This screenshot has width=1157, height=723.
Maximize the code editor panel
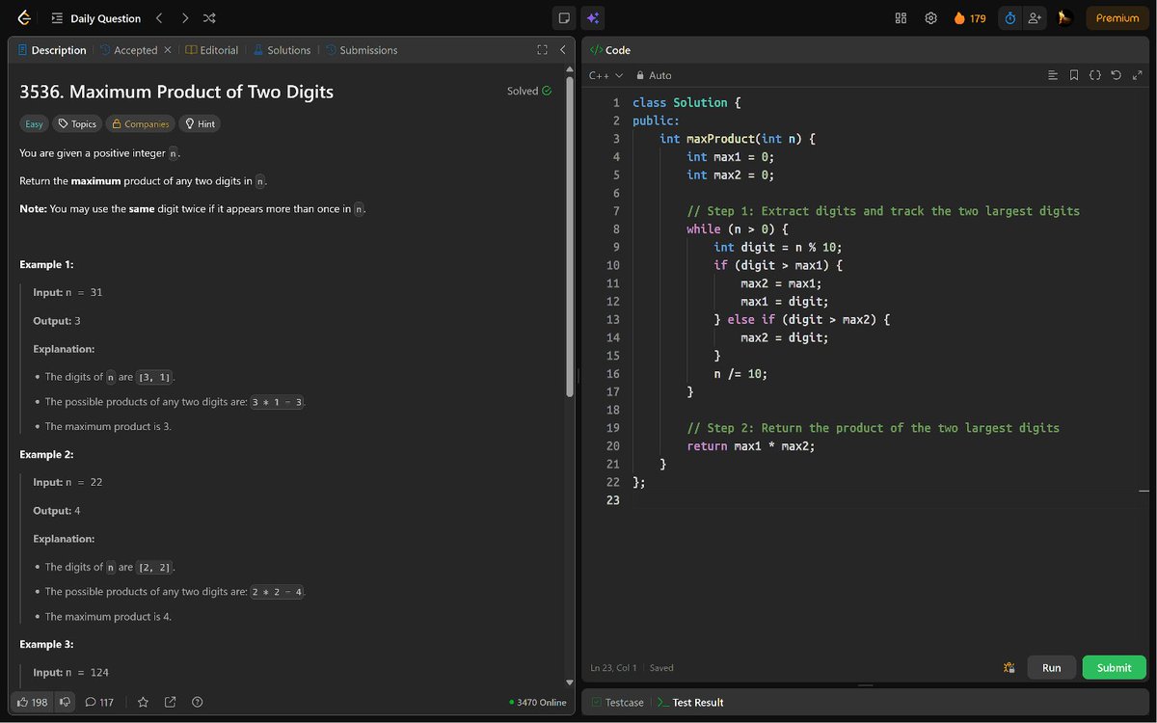point(1138,75)
